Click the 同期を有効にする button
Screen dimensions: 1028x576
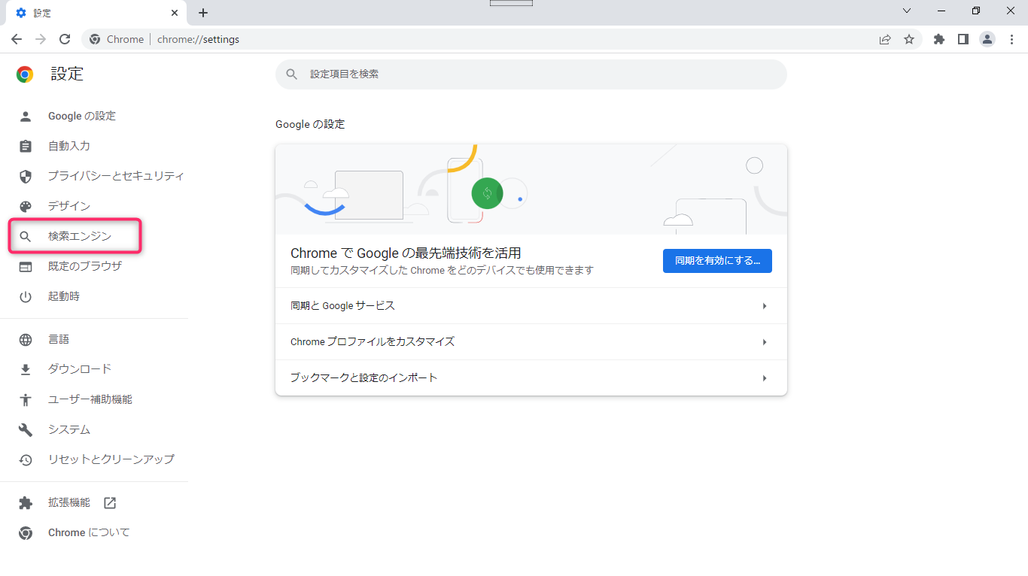point(717,261)
